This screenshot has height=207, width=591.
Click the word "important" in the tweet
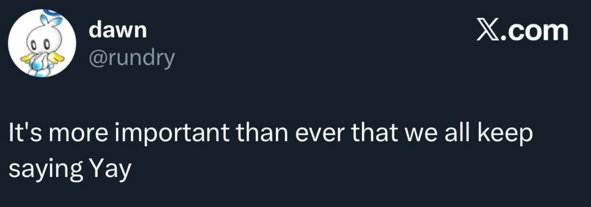[x=172, y=133]
